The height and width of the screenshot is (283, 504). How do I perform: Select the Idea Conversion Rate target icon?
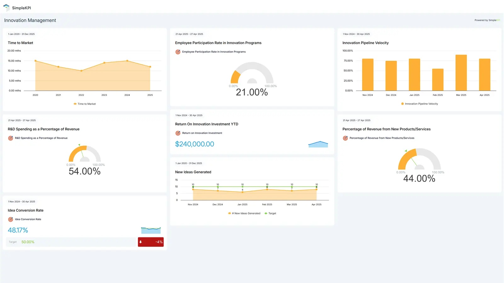(10, 219)
